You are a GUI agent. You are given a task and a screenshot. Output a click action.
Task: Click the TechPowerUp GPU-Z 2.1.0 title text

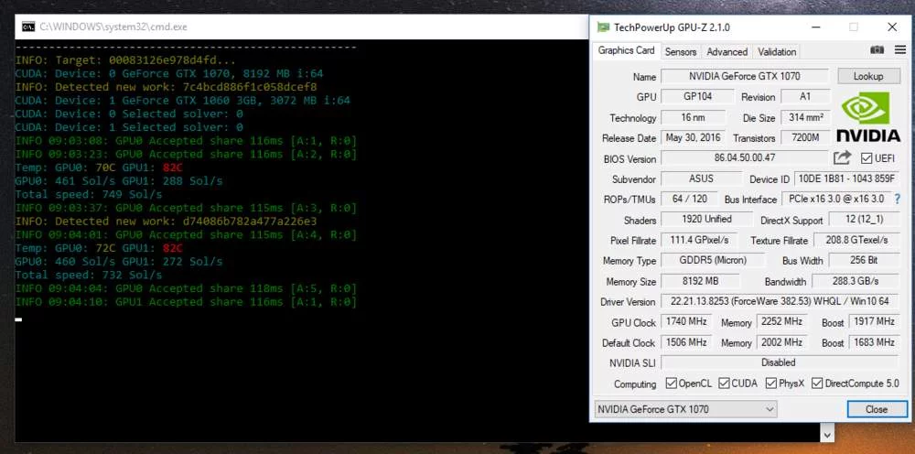(x=672, y=27)
